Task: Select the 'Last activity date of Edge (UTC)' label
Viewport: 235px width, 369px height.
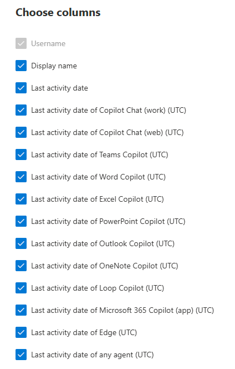Action: (x=84, y=333)
